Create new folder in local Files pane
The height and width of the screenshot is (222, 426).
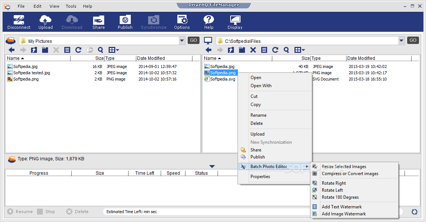click(x=242, y=50)
